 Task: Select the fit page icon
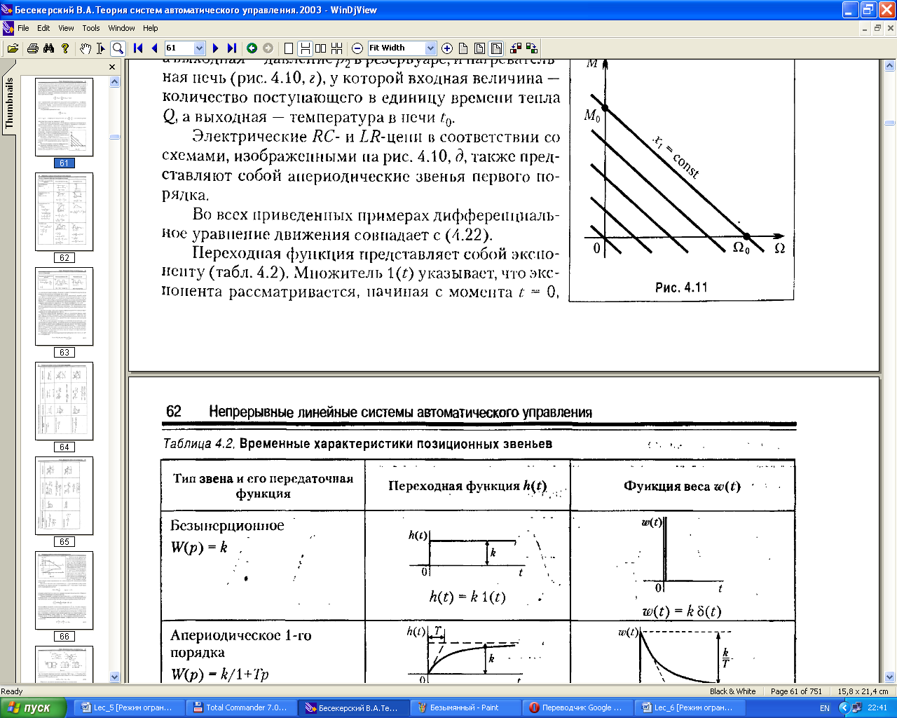(x=480, y=48)
